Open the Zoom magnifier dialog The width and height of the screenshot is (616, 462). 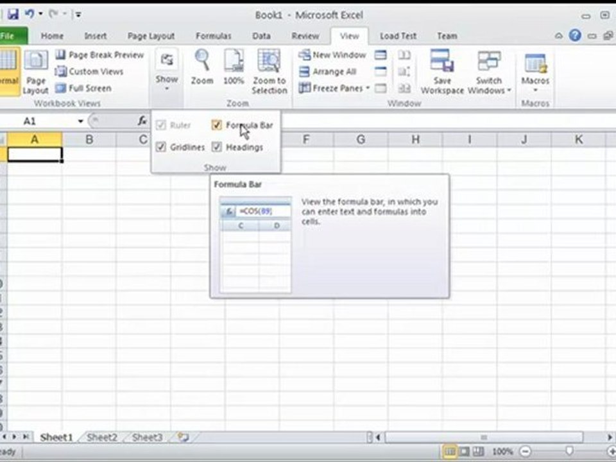(202, 67)
